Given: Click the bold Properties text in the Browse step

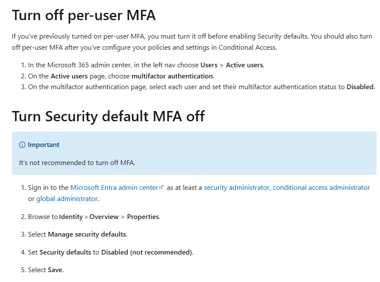Looking at the screenshot, I should click(142, 217).
